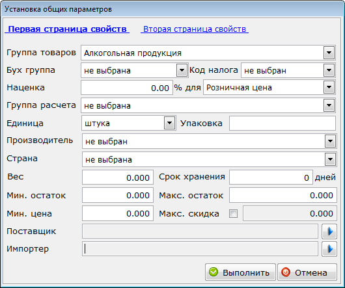The height and width of the screenshot is (288, 345).
Task: Click the Мин. остаток field
Action: click(118, 195)
